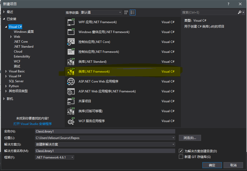
Task: Select 类库(旧版可移植) template text
Action: pyautogui.click(x=91, y=111)
